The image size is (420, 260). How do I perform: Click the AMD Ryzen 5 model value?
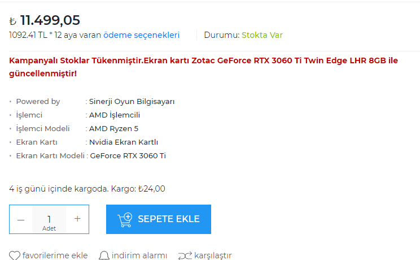click(113, 129)
